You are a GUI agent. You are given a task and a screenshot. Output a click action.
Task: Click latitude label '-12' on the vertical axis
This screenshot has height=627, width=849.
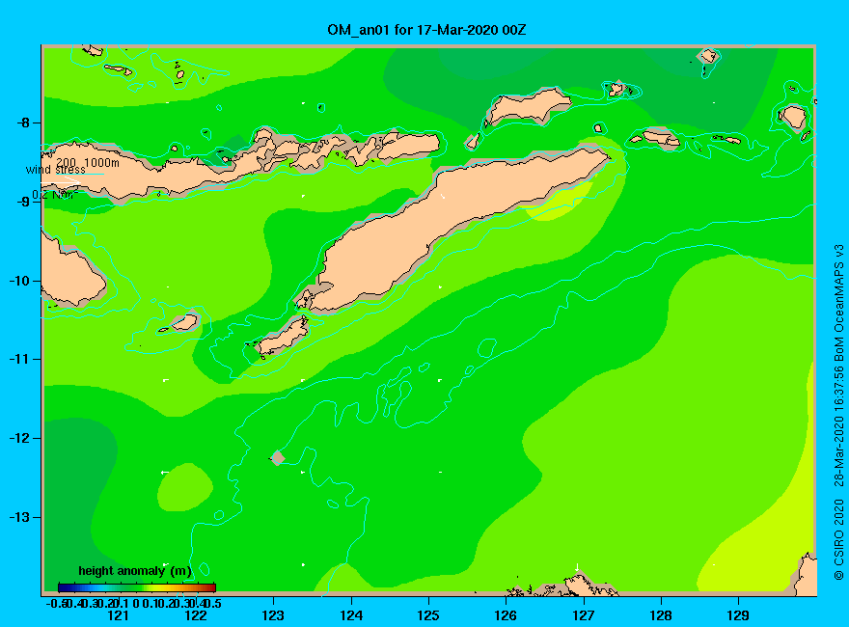point(19,438)
